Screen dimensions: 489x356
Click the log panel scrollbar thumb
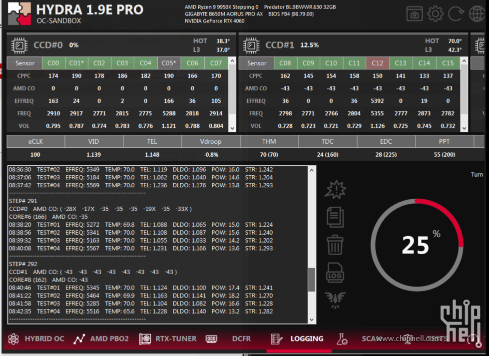click(312, 280)
